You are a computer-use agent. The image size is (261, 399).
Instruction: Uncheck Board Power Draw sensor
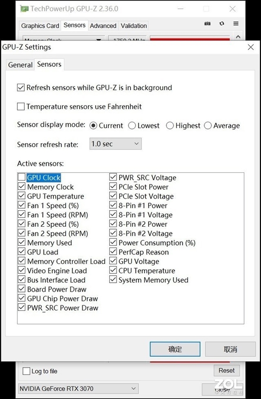point(22,289)
